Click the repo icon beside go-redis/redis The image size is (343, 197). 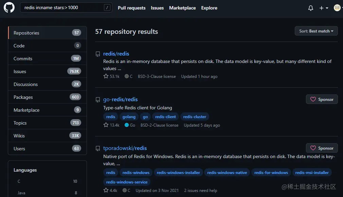pyautogui.click(x=98, y=100)
